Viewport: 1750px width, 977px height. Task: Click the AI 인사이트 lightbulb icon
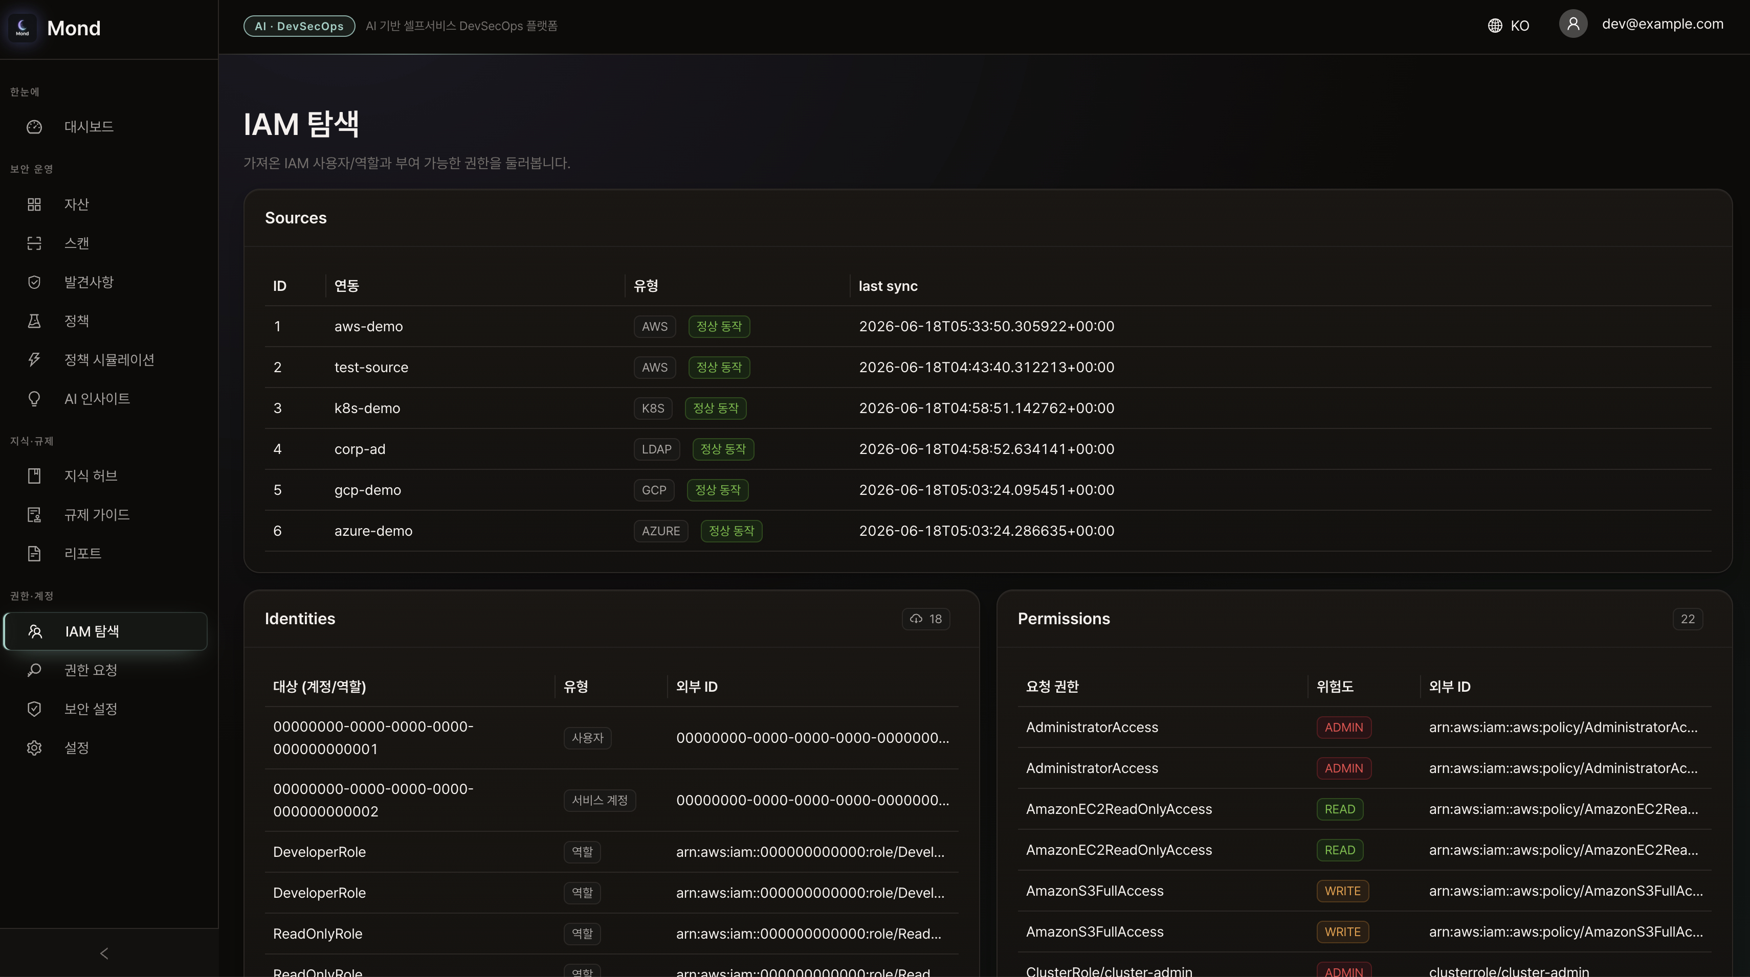[34, 399]
